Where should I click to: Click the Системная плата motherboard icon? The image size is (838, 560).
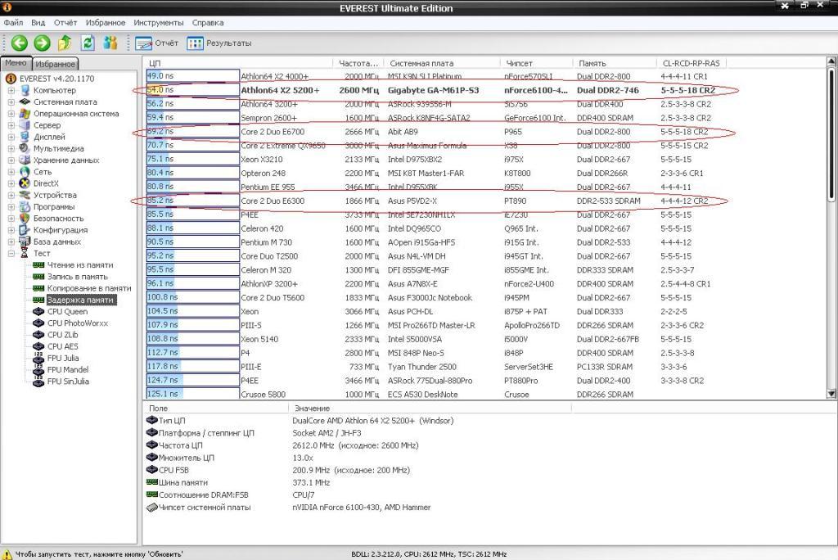tap(25, 102)
